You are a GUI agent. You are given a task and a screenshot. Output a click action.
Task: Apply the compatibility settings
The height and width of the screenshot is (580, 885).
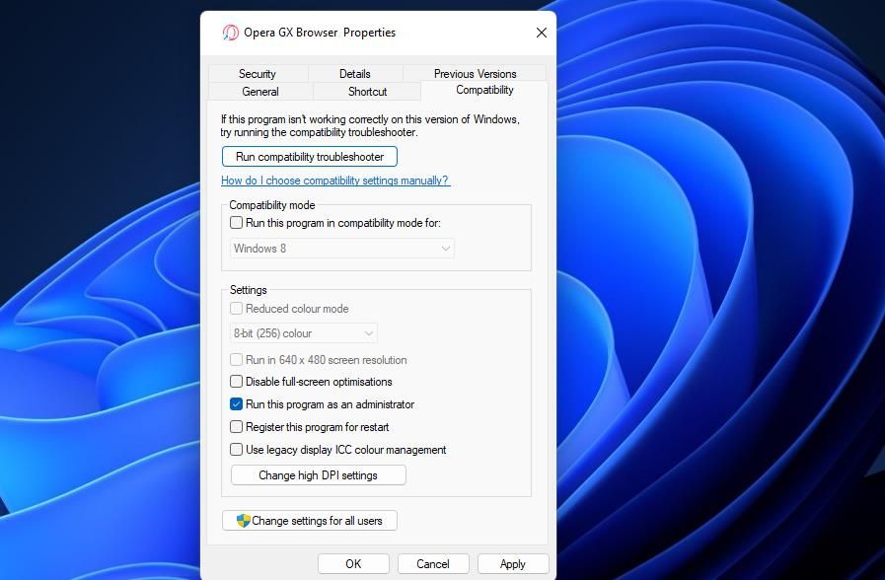(512, 563)
